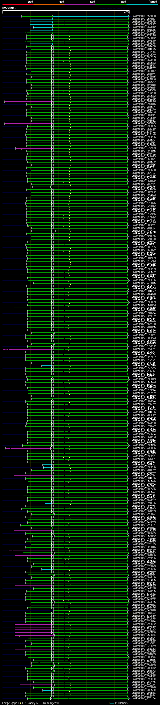Select the UniRef100_Q76HZ0 label

pos(143,396)
